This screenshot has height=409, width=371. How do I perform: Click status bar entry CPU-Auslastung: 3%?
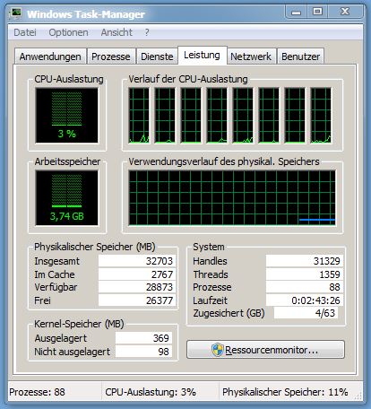click(x=151, y=392)
